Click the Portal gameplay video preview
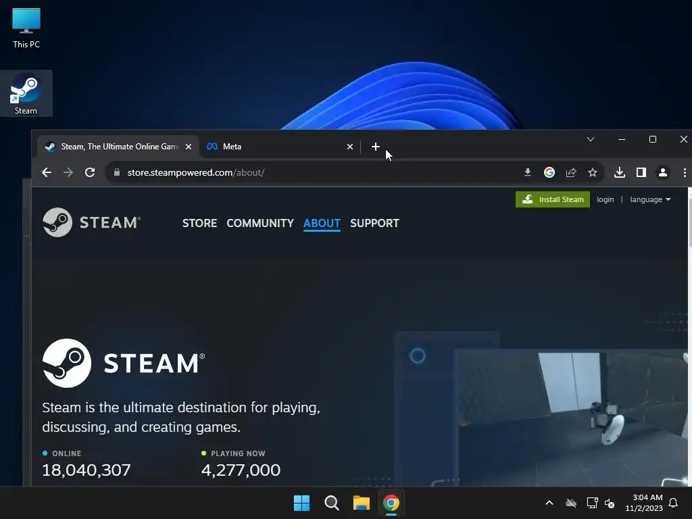The height and width of the screenshot is (519, 692). click(572, 418)
